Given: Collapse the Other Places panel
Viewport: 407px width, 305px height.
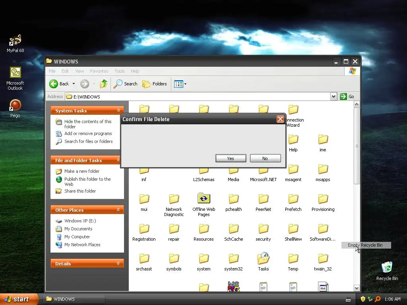Looking at the screenshot, I should pos(118,210).
